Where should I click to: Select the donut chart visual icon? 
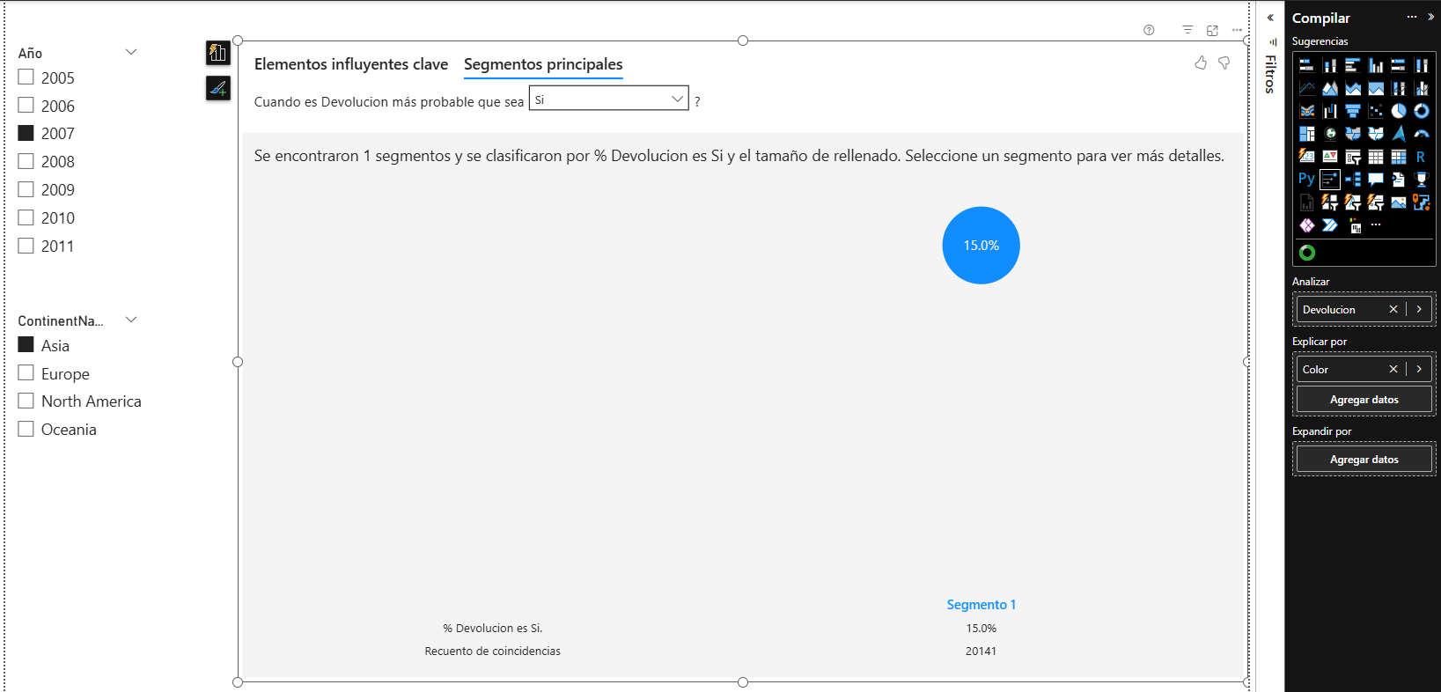(1421, 111)
